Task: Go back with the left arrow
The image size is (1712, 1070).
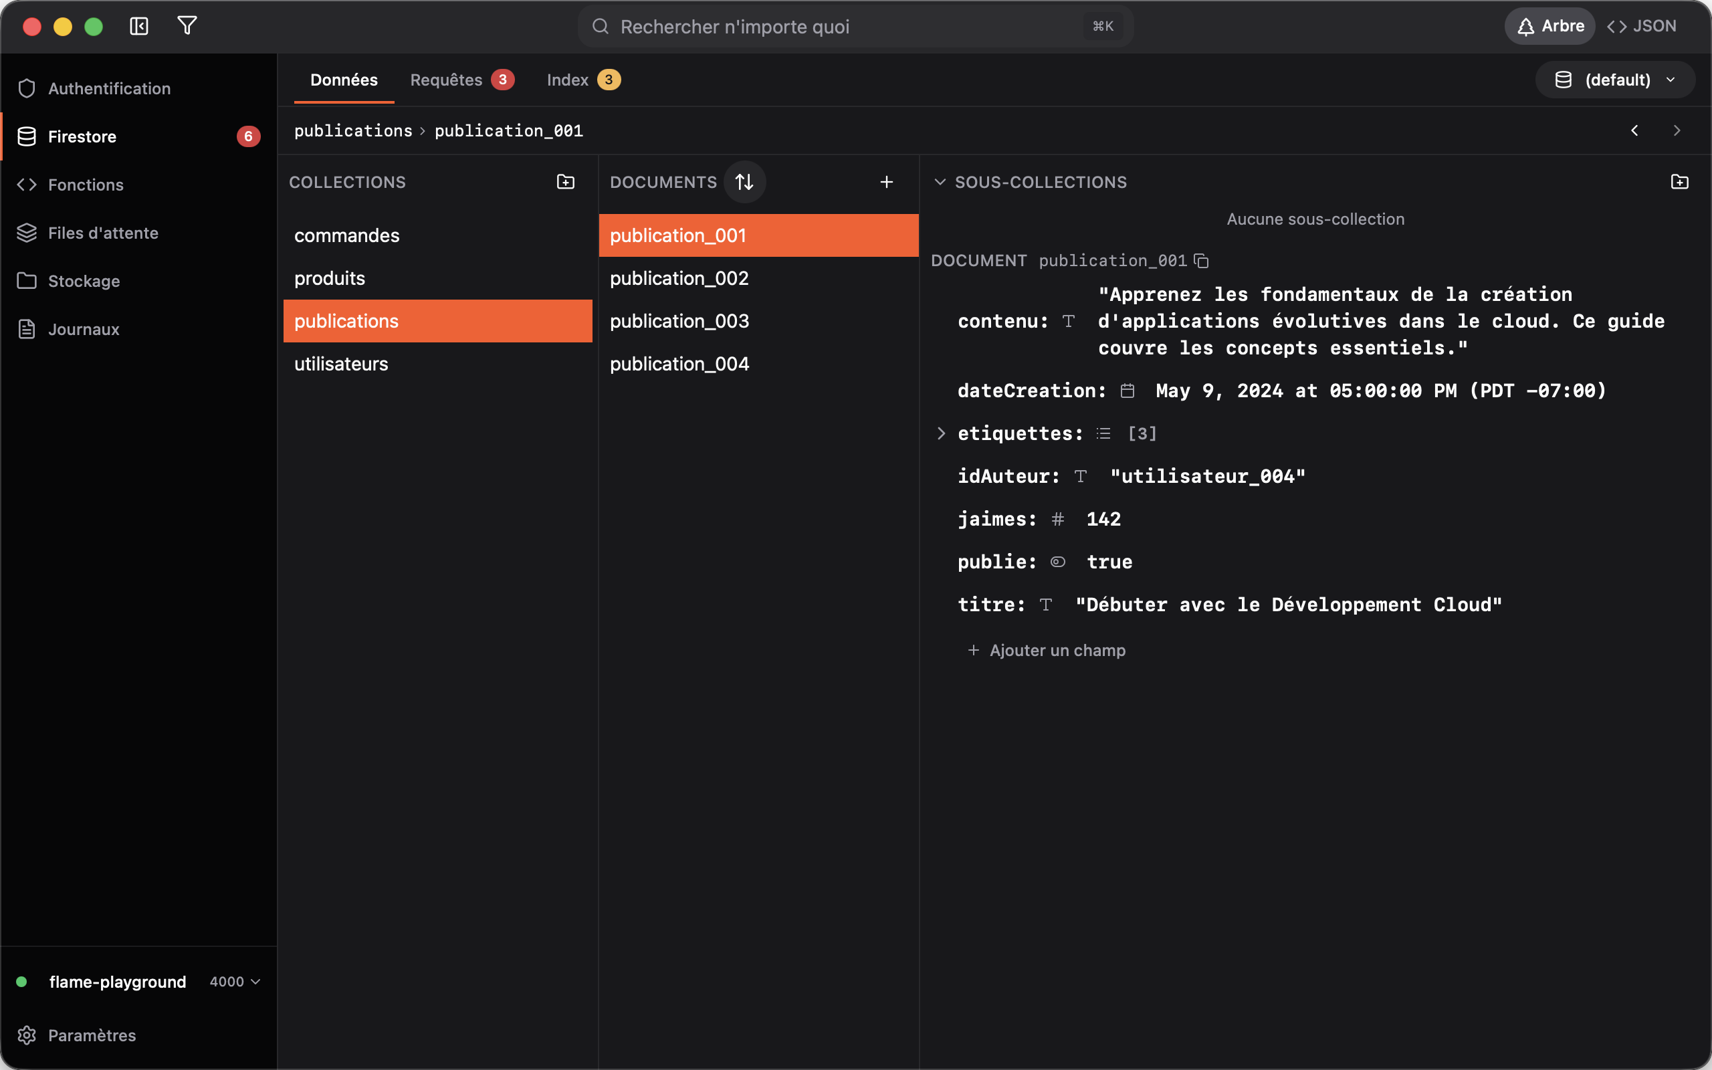Action: (x=1634, y=130)
